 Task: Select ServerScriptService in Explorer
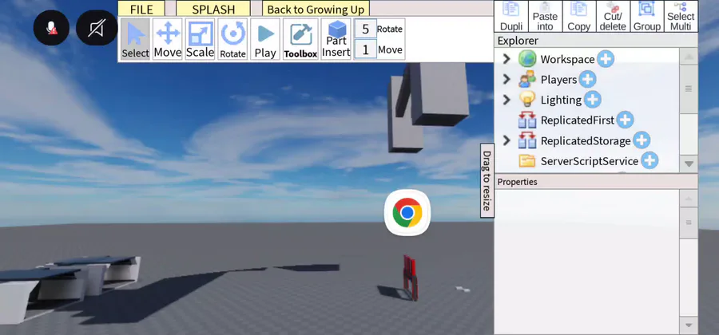tap(590, 161)
